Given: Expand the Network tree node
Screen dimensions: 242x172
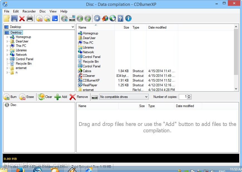Looking at the screenshot, I should click(7, 55).
